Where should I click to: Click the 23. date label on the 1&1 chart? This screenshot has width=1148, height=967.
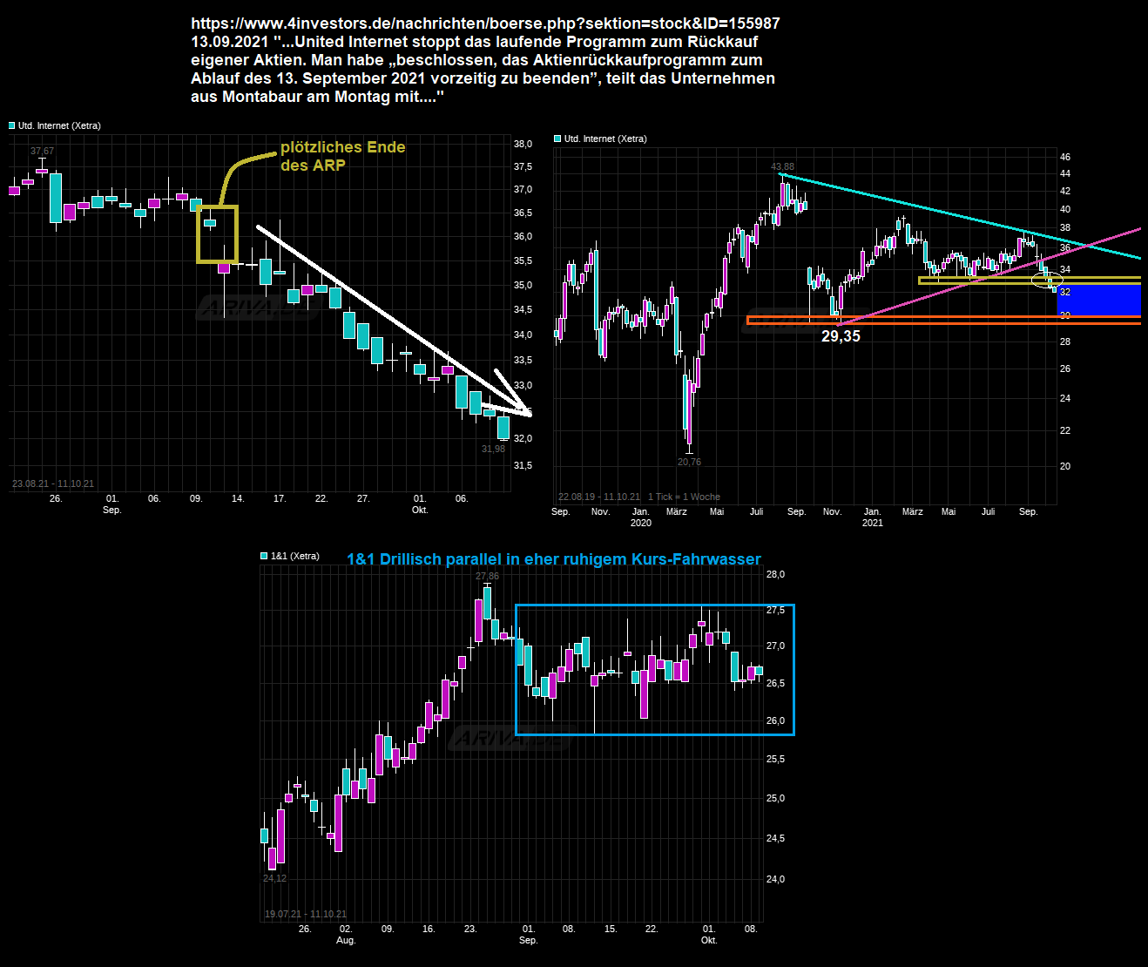coord(470,930)
